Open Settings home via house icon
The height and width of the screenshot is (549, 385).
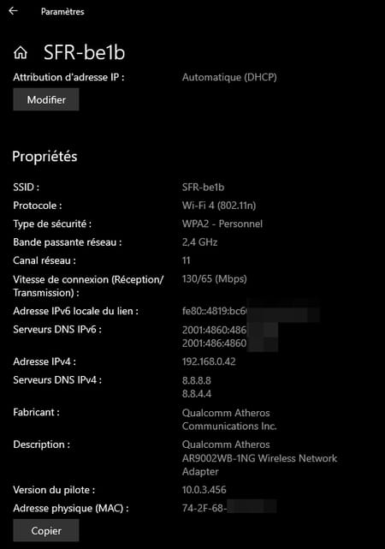(21, 52)
